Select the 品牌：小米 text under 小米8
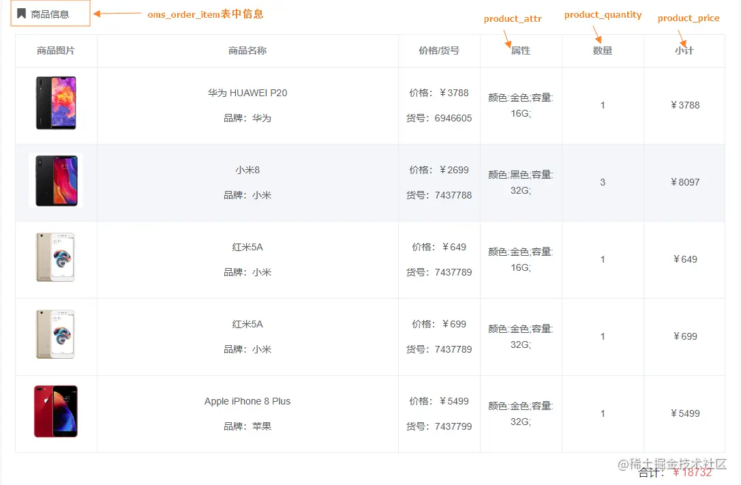 (x=247, y=195)
